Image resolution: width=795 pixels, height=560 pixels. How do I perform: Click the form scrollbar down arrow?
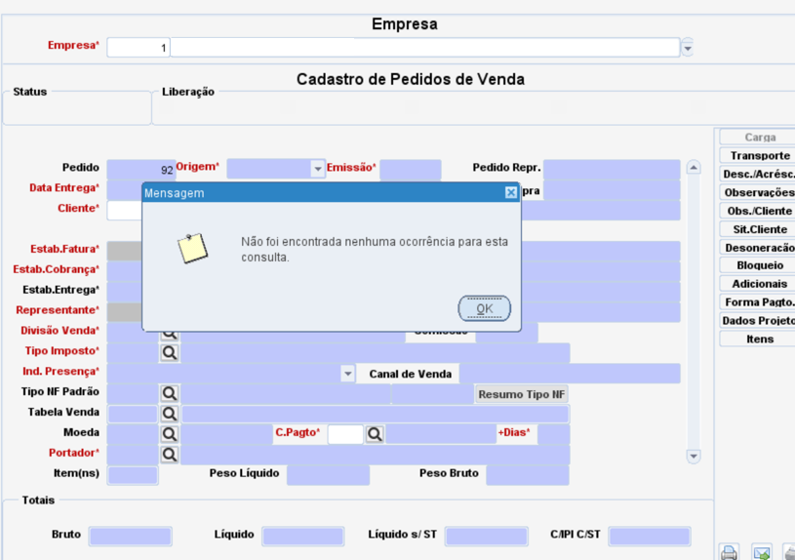click(x=694, y=456)
